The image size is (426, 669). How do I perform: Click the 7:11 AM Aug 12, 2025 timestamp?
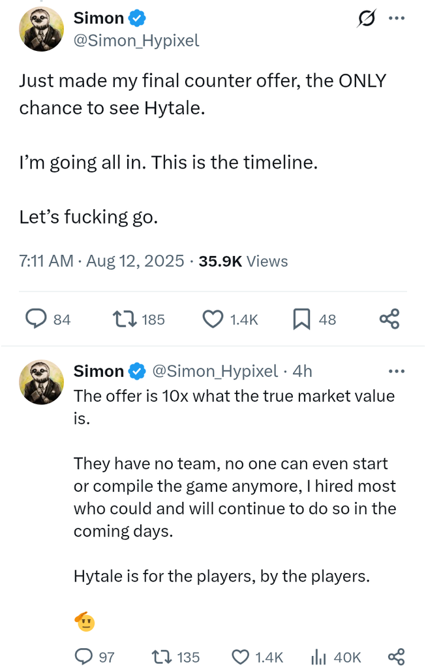pyautogui.click(x=102, y=261)
